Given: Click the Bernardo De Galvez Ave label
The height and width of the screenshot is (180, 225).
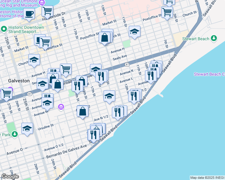Looking at the screenshot, I should point(66,151).
